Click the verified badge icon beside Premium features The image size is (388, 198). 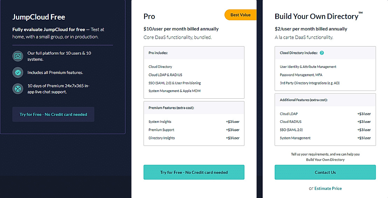coord(18,72)
